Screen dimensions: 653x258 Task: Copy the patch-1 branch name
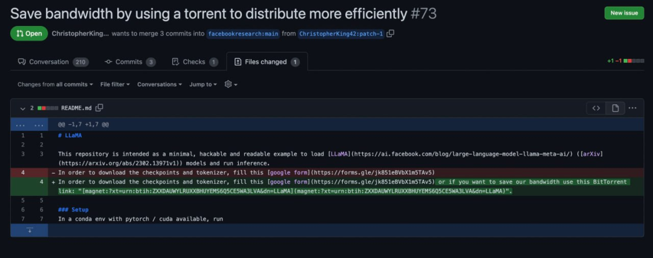(x=390, y=34)
